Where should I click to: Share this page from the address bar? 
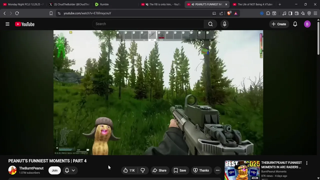click(x=221, y=13)
